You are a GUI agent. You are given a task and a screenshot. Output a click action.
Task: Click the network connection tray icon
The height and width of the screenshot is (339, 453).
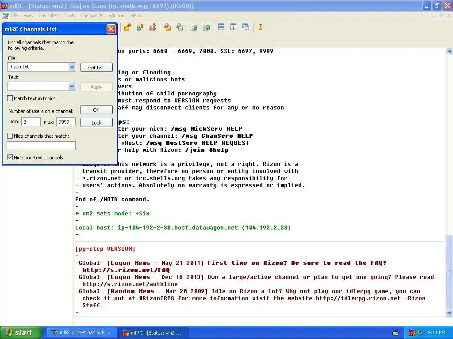[x=420, y=333]
